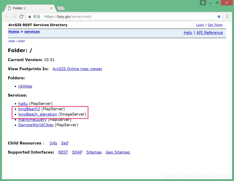The image size is (234, 181).
Task: Click the browser back arrow
Action: (x=7, y=16)
